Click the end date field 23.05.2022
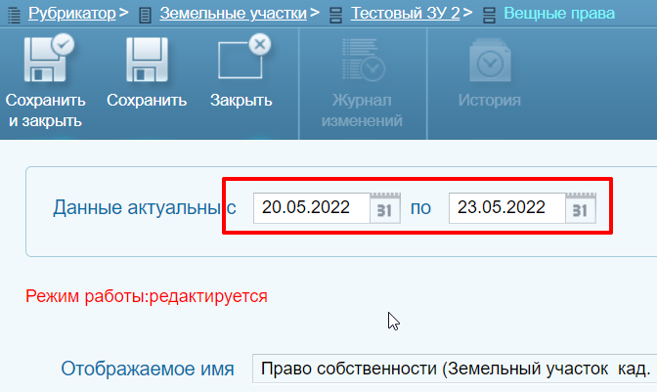This screenshot has height=392, width=657. pos(507,208)
